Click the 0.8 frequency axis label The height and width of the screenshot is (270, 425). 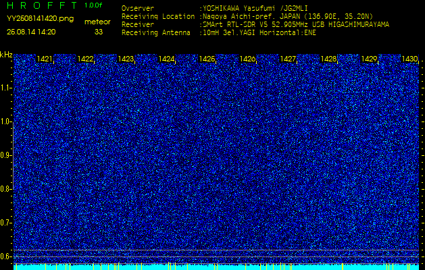tap(5, 189)
